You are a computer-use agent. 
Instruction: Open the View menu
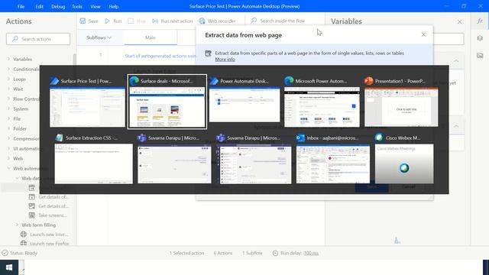[x=95, y=6]
